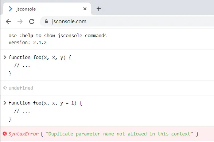Click prompt chevron of first foo function
This screenshot has width=214, height=142.
(x=5, y=58)
